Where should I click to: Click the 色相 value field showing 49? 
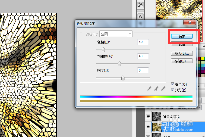click(x=143, y=42)
